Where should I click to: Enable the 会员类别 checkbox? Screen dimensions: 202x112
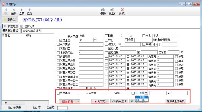[x=58, y=44]
